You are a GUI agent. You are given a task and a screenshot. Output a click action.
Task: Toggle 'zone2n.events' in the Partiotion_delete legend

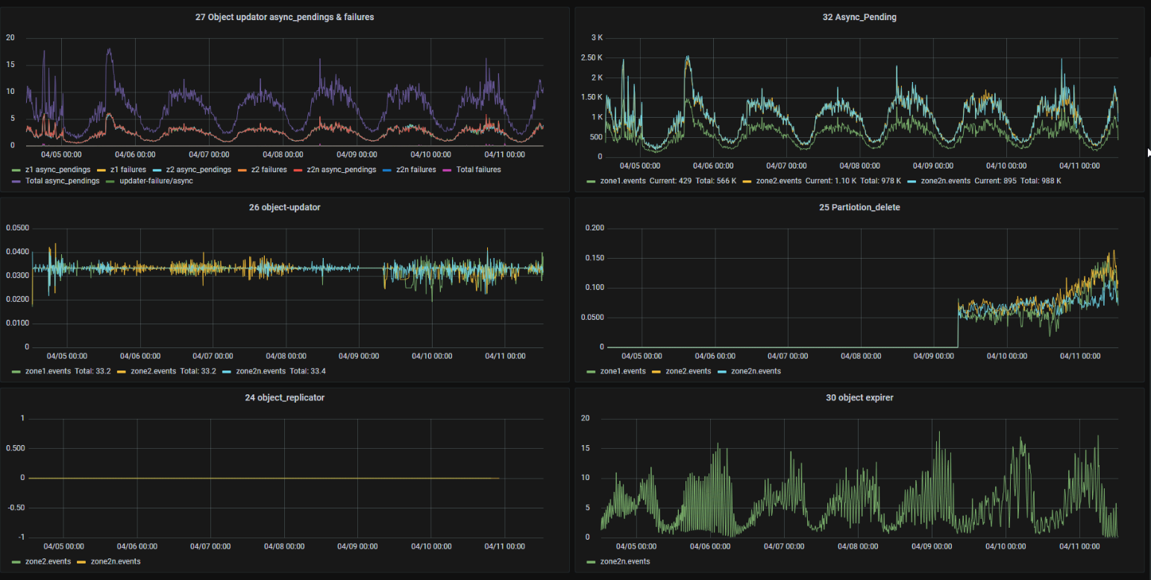[x=756, y=371]
